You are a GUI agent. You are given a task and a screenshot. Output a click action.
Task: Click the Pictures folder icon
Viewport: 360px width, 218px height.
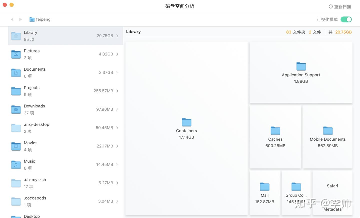(x=16, y=54)
